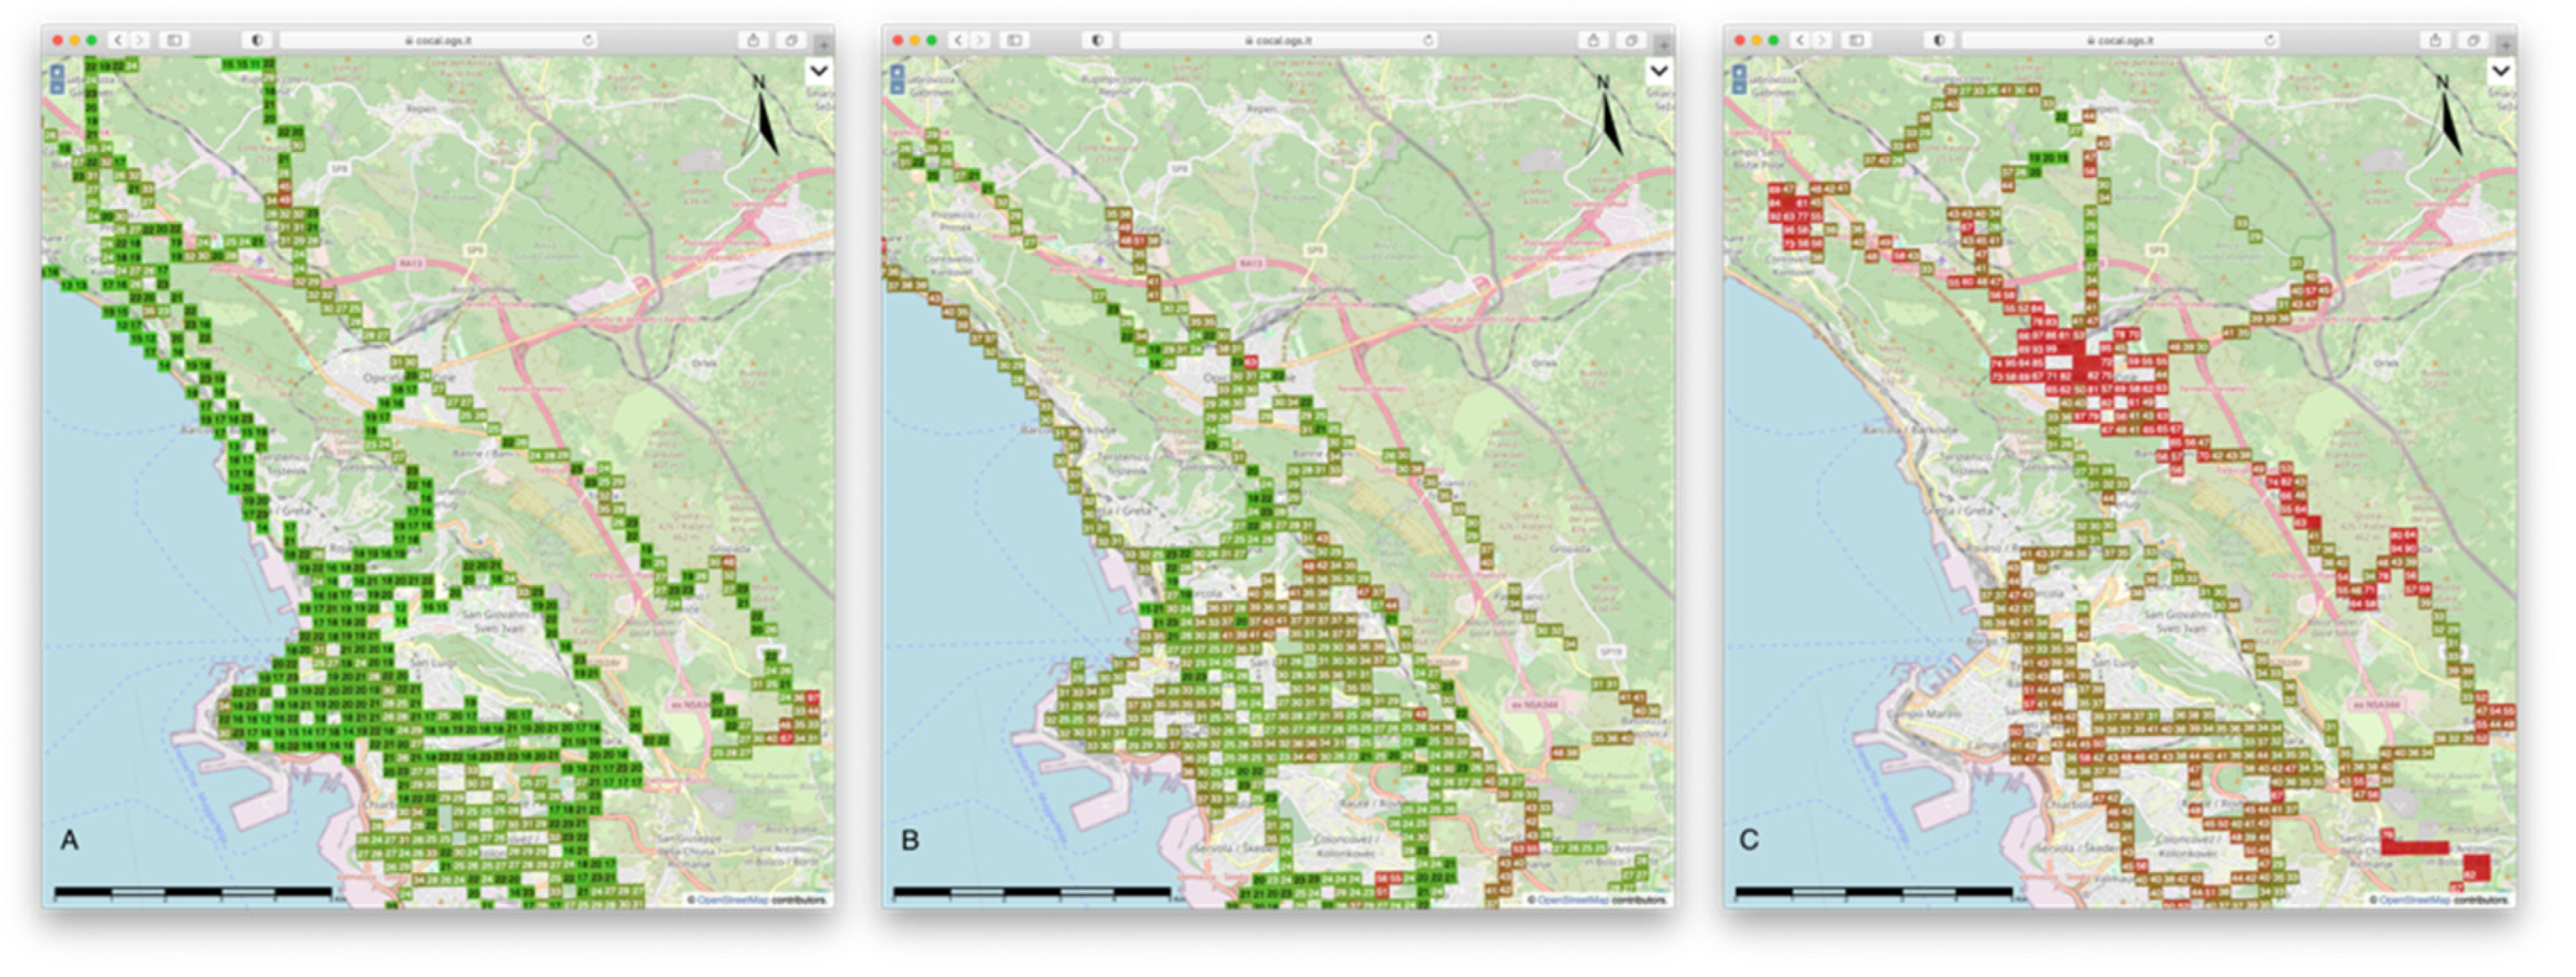Zoom out on map in panel B
2576x977 pixels.
pos(898,88)
